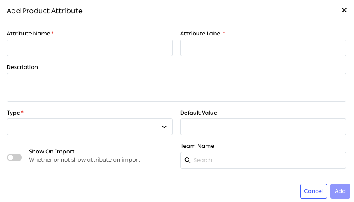Click the 'Whether or not show attribute' hint
354x202 pixels.
(x=85, y=160)
